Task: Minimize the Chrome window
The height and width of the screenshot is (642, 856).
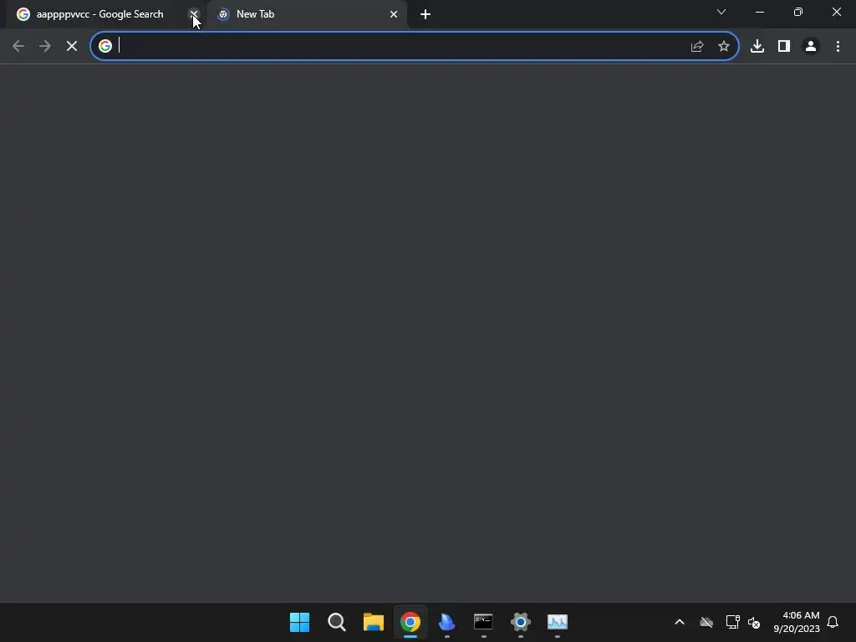Action: 759,12
